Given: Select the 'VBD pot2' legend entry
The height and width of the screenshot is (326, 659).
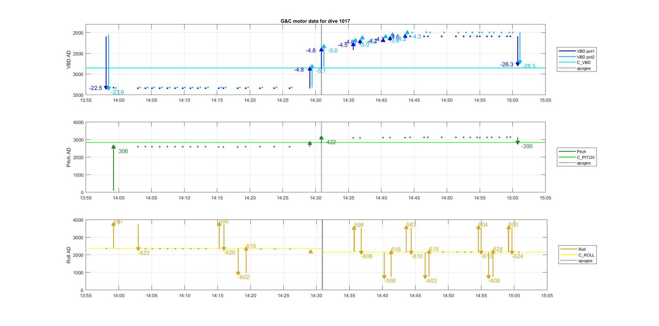Looking at the screenshot, I should (x=587, y=57).
